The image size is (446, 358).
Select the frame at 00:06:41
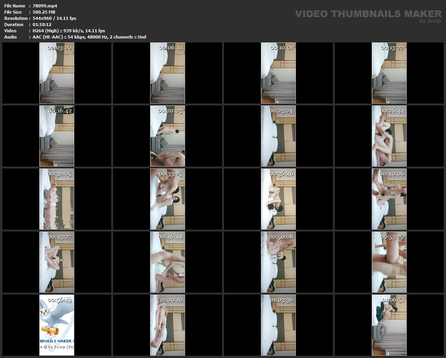coord(168,73)
